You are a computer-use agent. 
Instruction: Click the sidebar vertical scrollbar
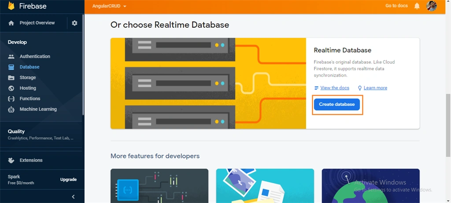(83, 65)
